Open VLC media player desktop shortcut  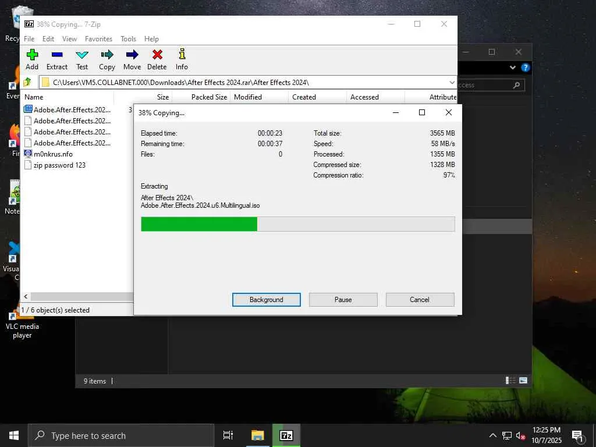point(22,321)
